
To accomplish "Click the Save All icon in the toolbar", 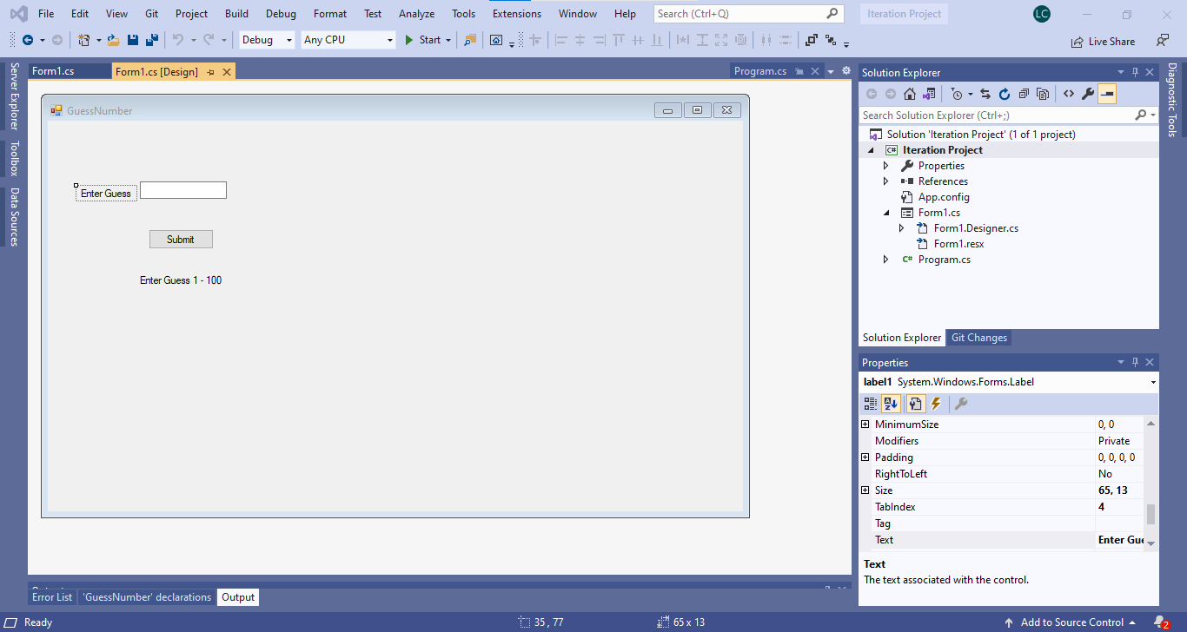I will coord(149,39).
